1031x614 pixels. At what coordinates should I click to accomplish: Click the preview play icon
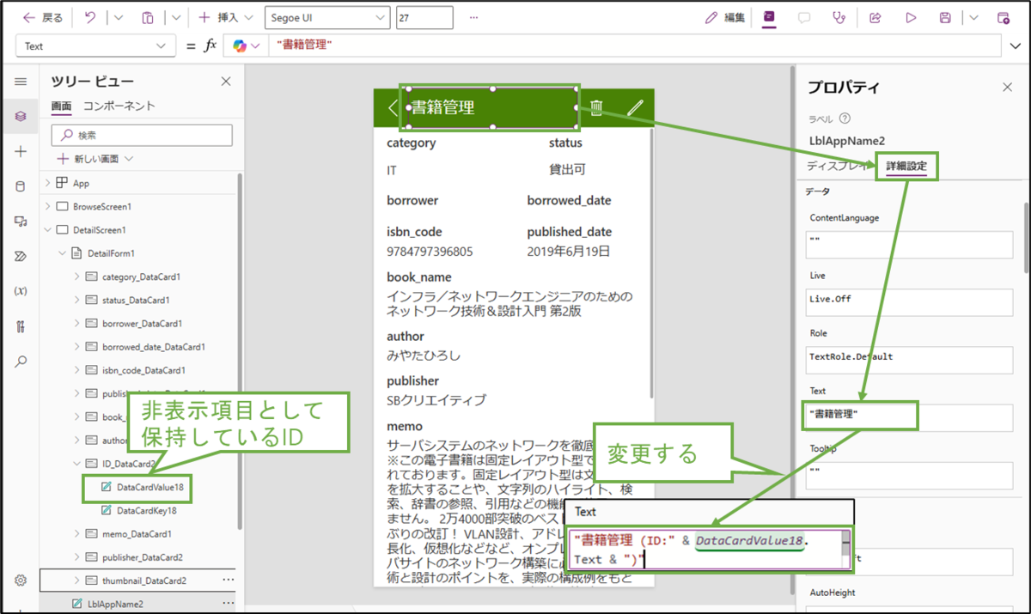(911, 17)
